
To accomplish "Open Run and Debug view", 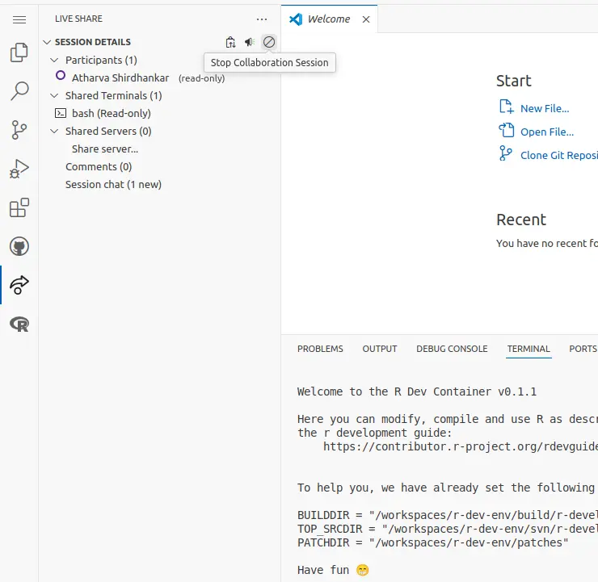I will [x=19, y=169].
